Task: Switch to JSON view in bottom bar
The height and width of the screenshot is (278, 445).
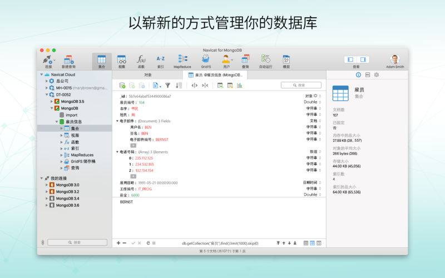Action: 319,243
